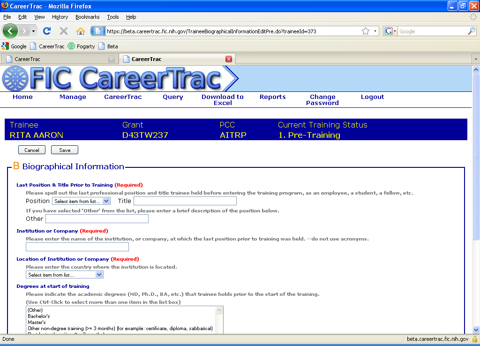Go to Home in CareerTrac navigation

22,97
